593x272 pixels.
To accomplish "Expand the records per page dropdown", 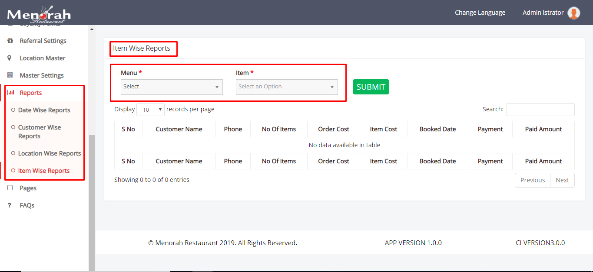I will [150, 110].
